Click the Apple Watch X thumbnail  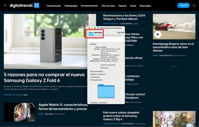[x=19, y=112]
